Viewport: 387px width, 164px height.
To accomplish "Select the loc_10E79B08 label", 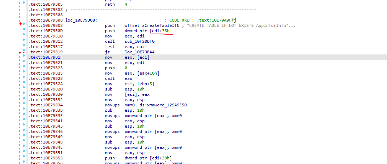I will point(81,20).
